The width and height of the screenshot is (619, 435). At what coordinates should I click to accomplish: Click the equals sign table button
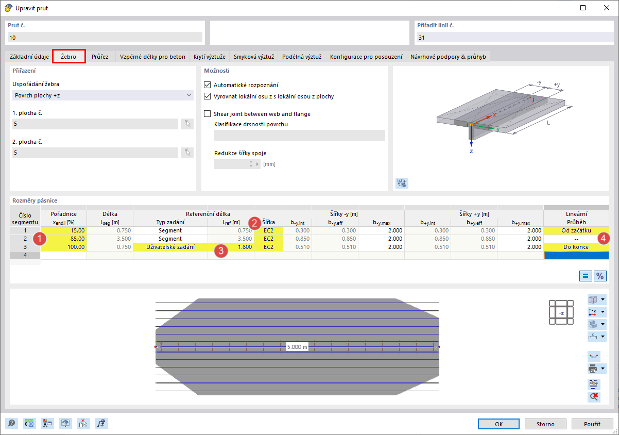point(586,276)
